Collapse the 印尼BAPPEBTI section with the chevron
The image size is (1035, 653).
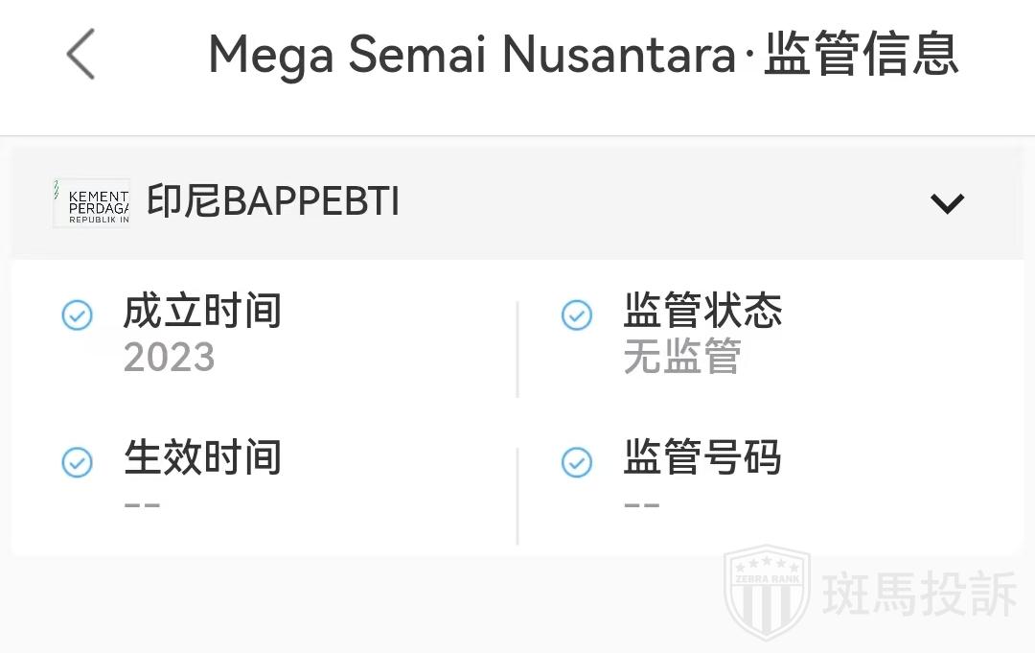947,203
